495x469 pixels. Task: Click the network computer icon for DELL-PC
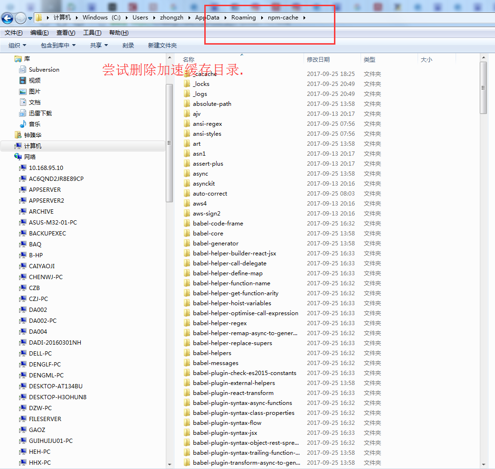(22, 353)
